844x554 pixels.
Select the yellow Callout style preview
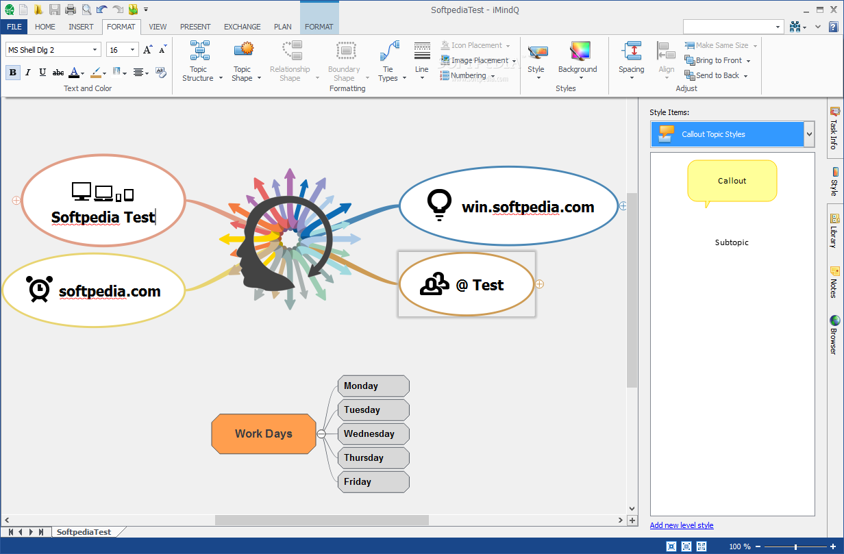pos(732,183)
